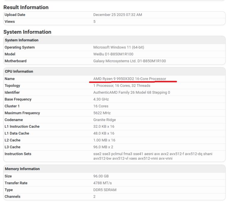Click the 5622 MHz maximum frequency value
This screenshot has height=202, width=228.
pos(102,113)
